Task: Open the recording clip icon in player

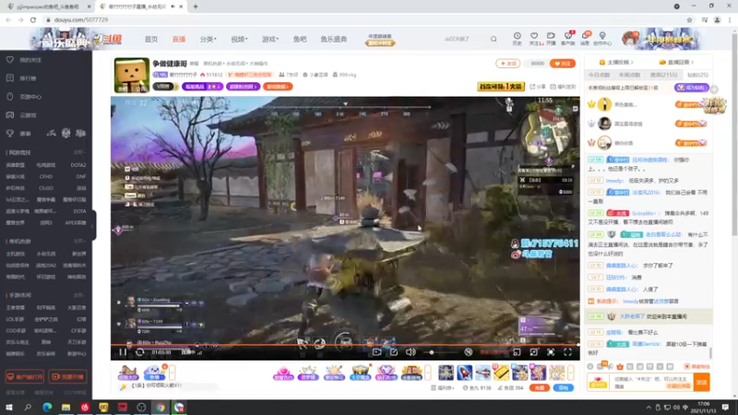Action: pyautogui.click(x=376, y=352)
